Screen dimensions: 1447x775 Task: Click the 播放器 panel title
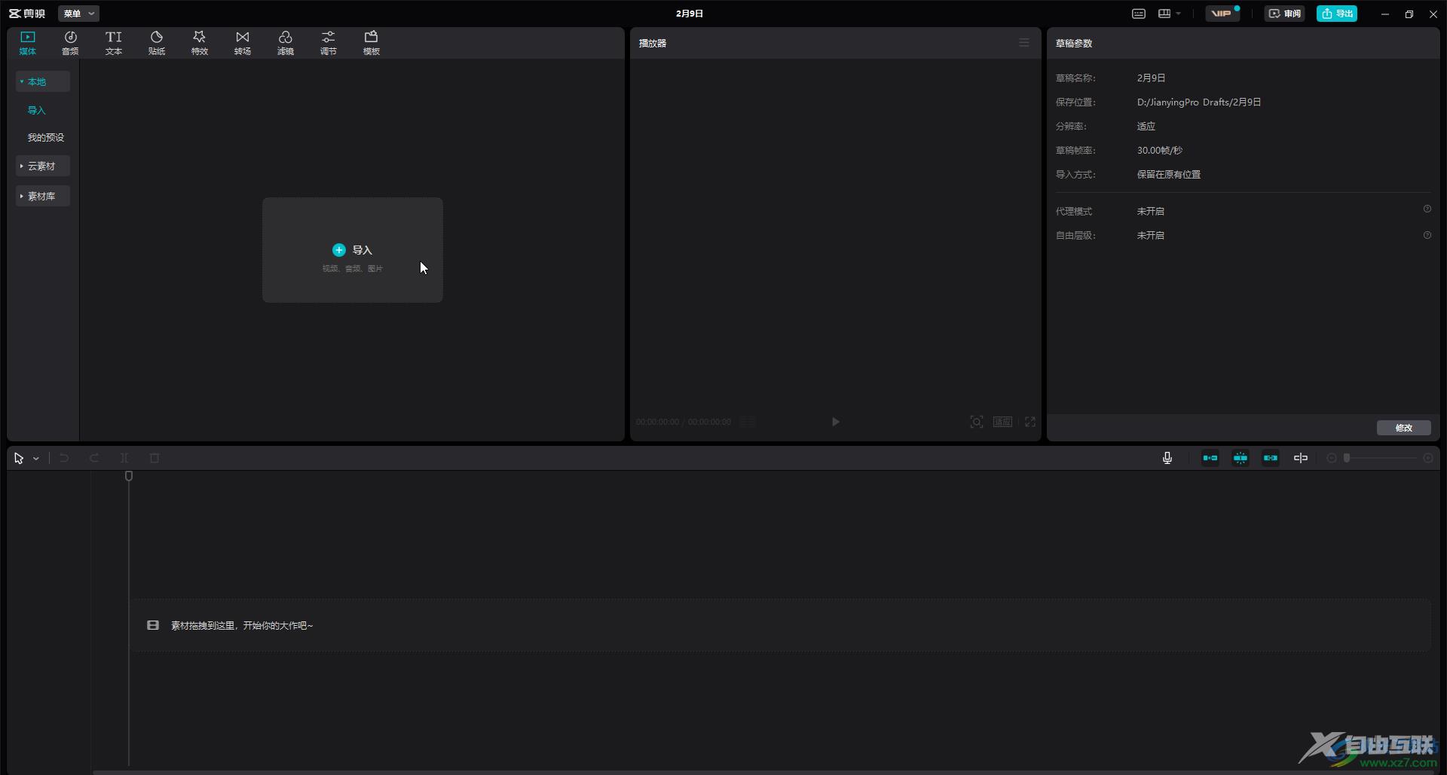(x=653, y=43)
